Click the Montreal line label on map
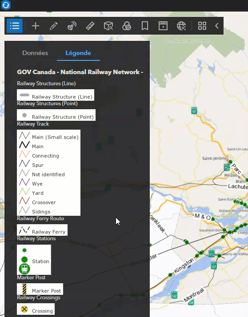248x317 pixels. [194, 295]
